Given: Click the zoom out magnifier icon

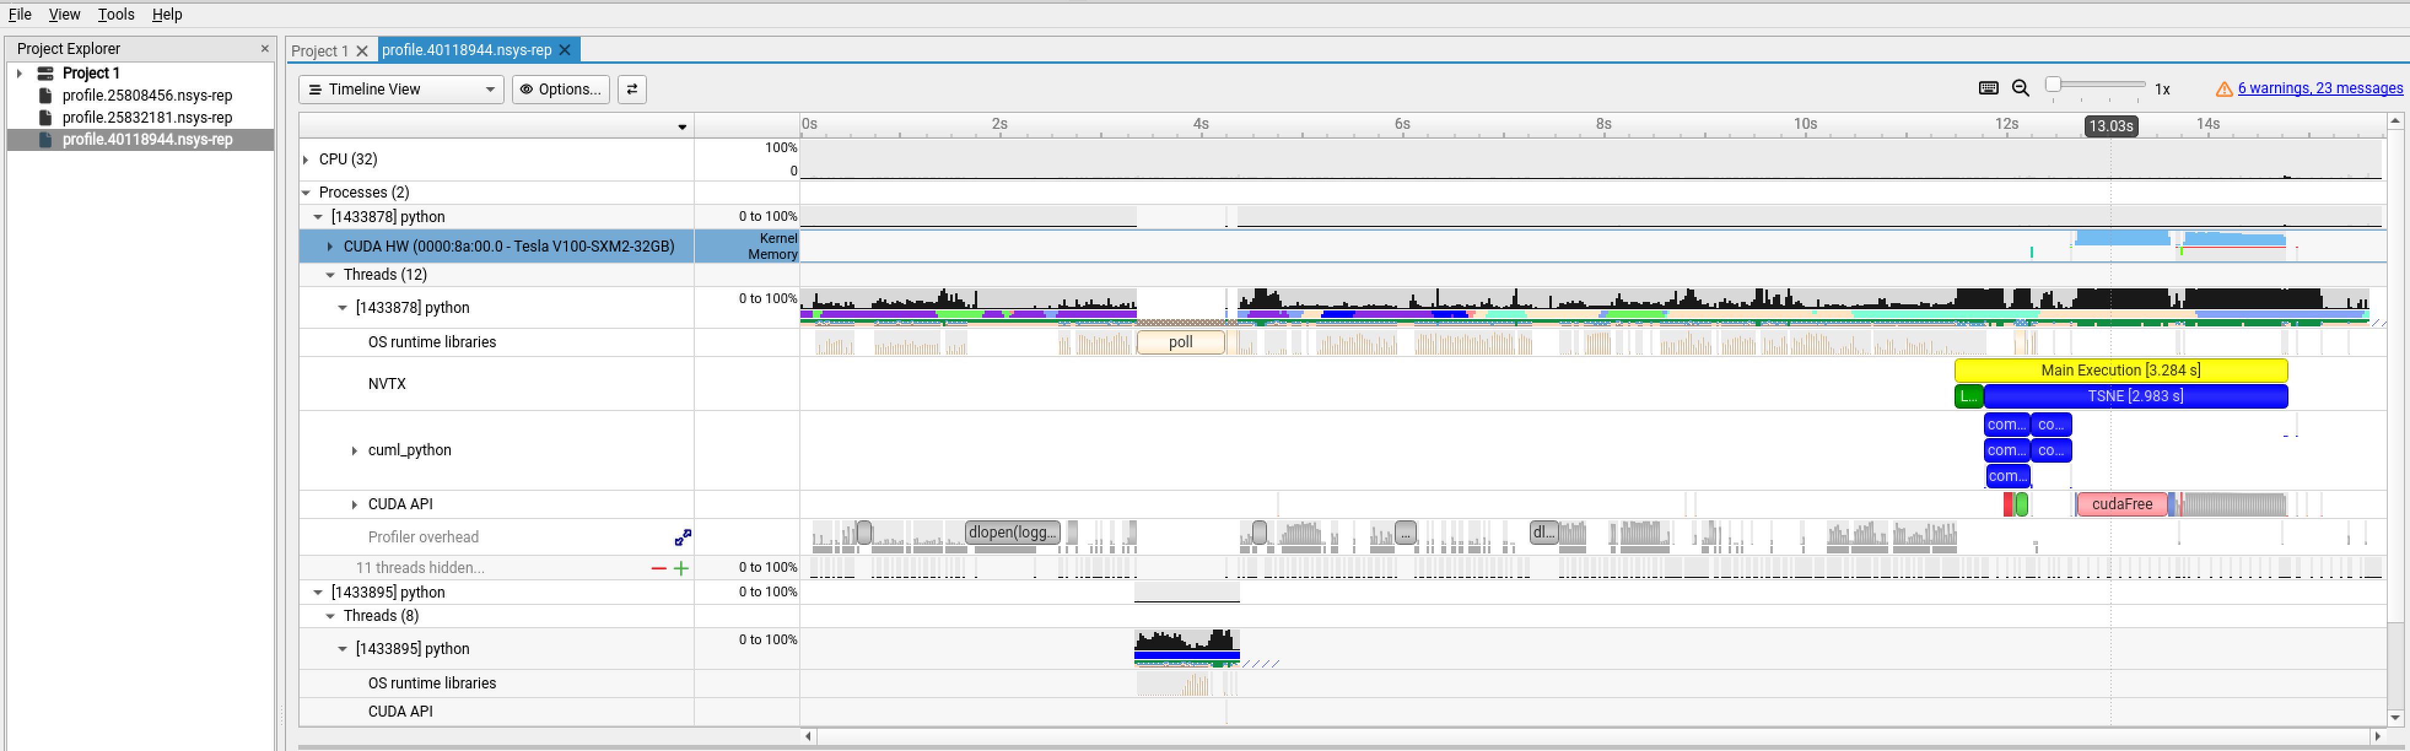Looking at the screenshot, I should [2020, 88].
